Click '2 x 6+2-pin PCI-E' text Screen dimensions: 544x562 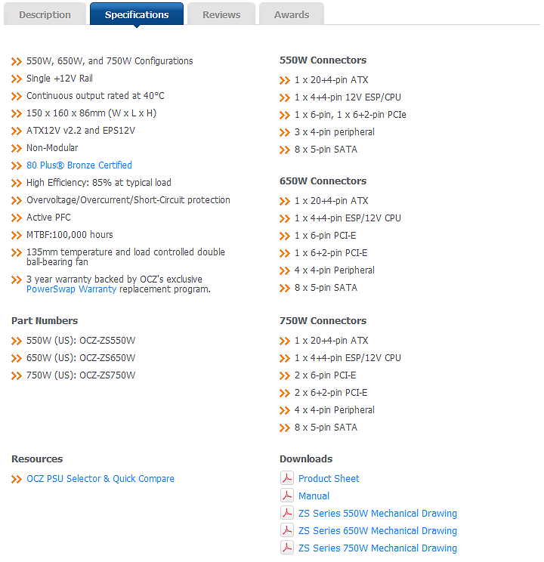331,393
